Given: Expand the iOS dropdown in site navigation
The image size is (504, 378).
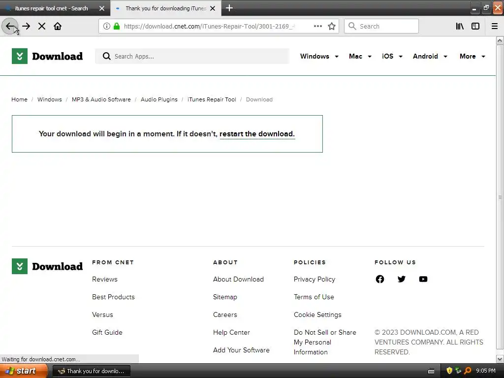Looking at the screenshot, I should 392,56.
